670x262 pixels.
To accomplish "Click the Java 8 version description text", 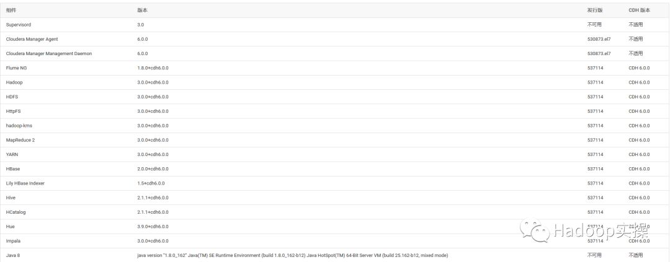I will (x=292, y=255).
